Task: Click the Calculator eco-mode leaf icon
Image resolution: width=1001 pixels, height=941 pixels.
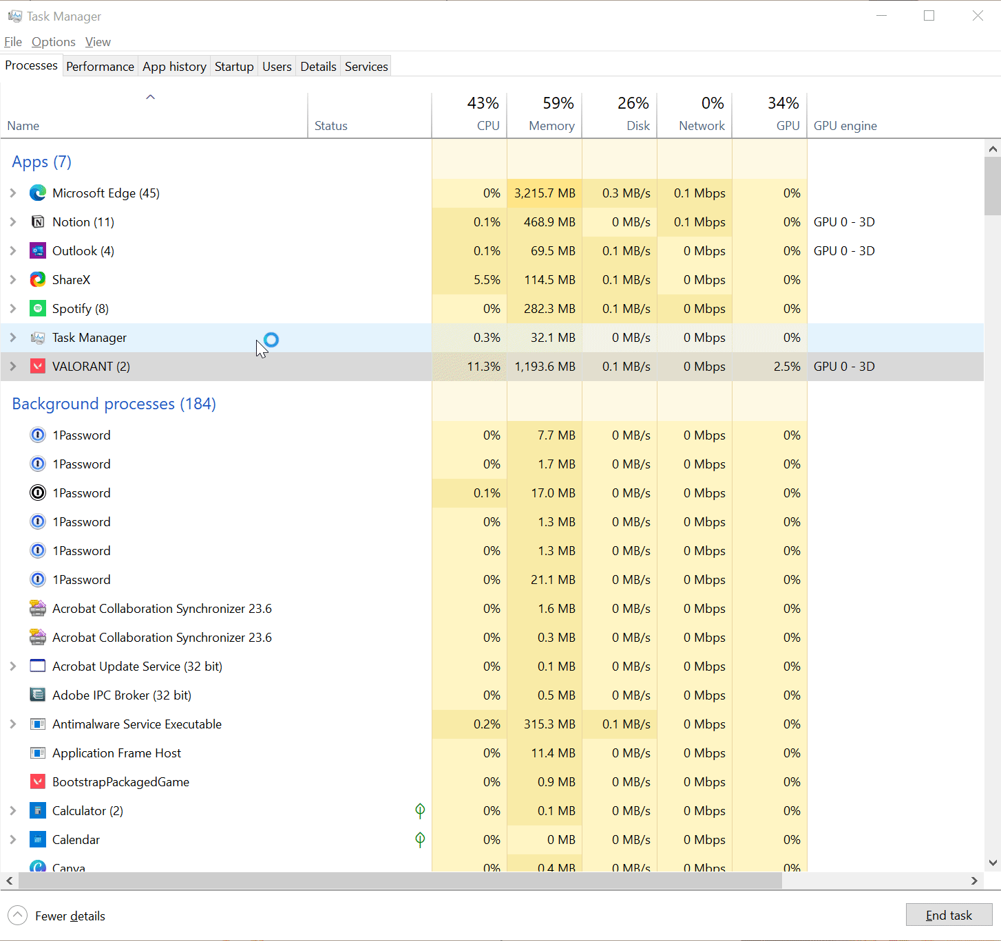Action: (x=420, y=811)
